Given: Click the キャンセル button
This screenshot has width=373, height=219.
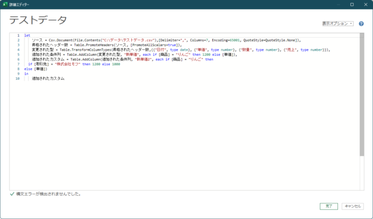Looking at the screenshot, I should pos(353,206).
